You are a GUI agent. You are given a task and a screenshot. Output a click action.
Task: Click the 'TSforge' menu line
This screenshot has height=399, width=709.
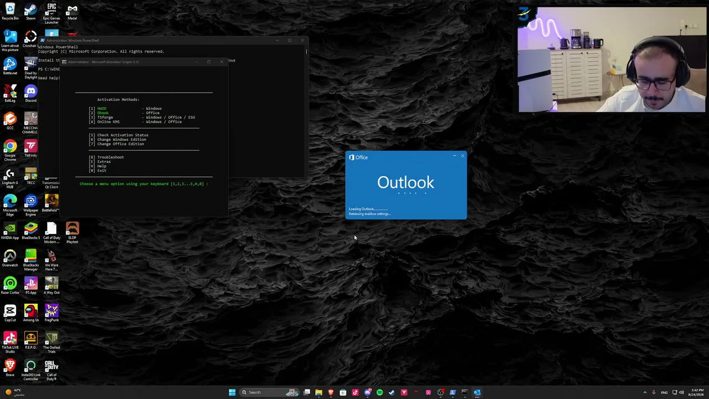pyautogui.click(x=142, y=117)
